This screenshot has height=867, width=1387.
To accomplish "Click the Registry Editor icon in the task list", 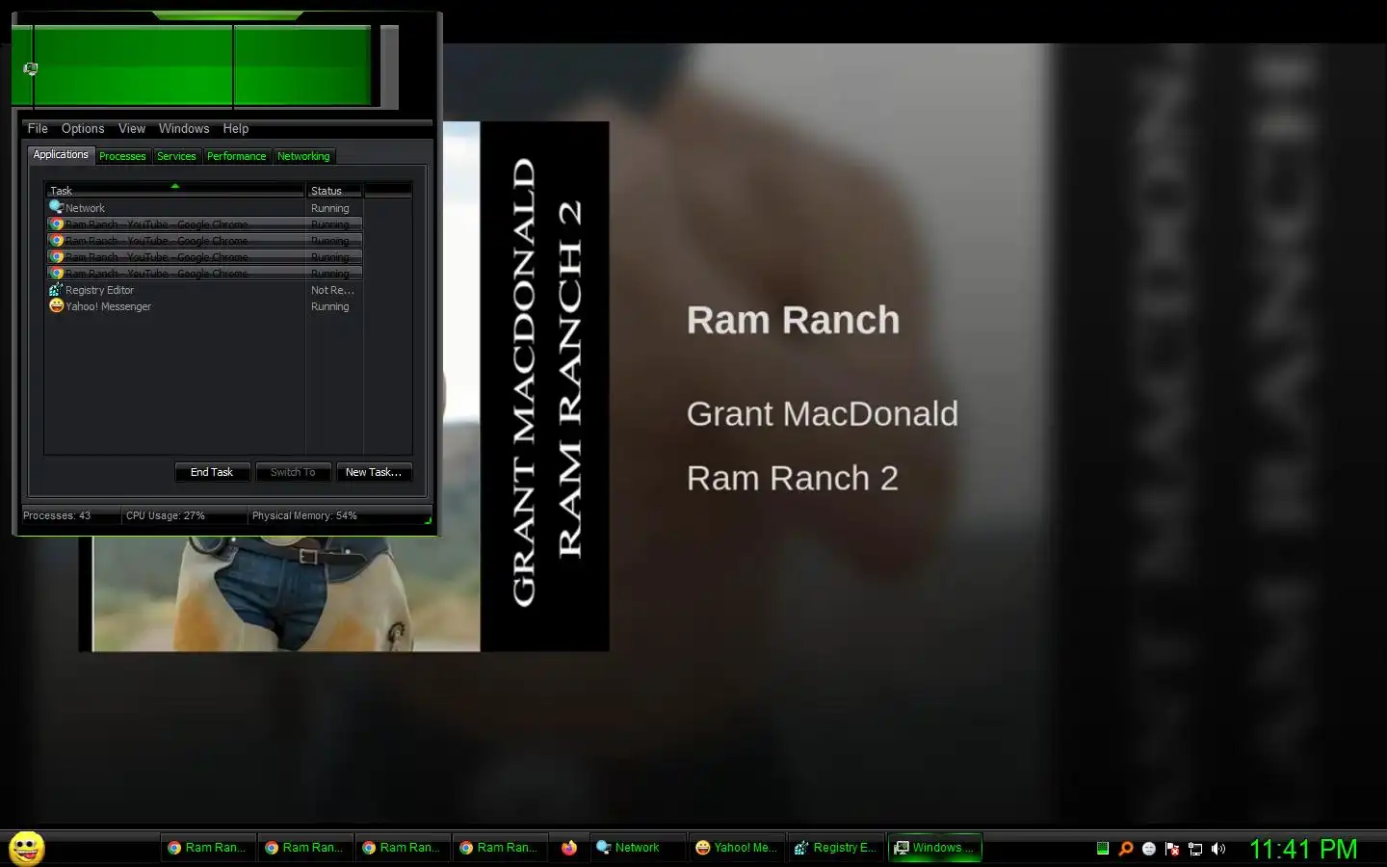I will [x=56, y=289].
